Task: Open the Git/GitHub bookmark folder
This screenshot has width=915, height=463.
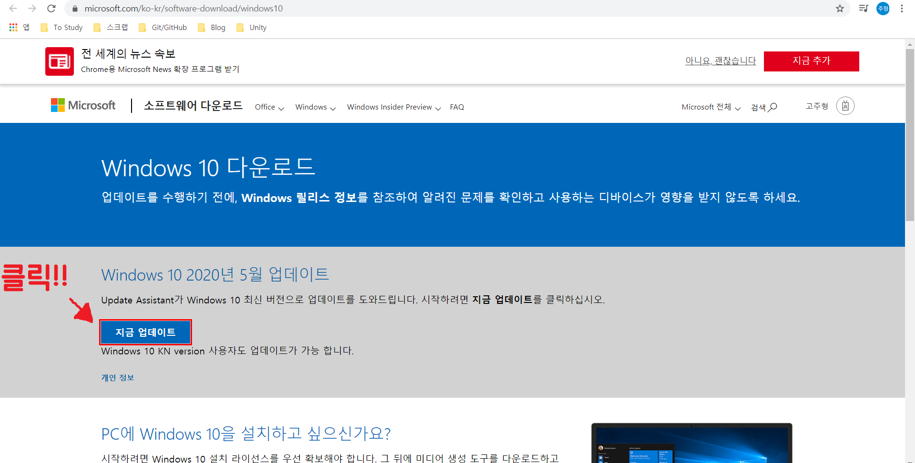Action: (x=163, y=28)
